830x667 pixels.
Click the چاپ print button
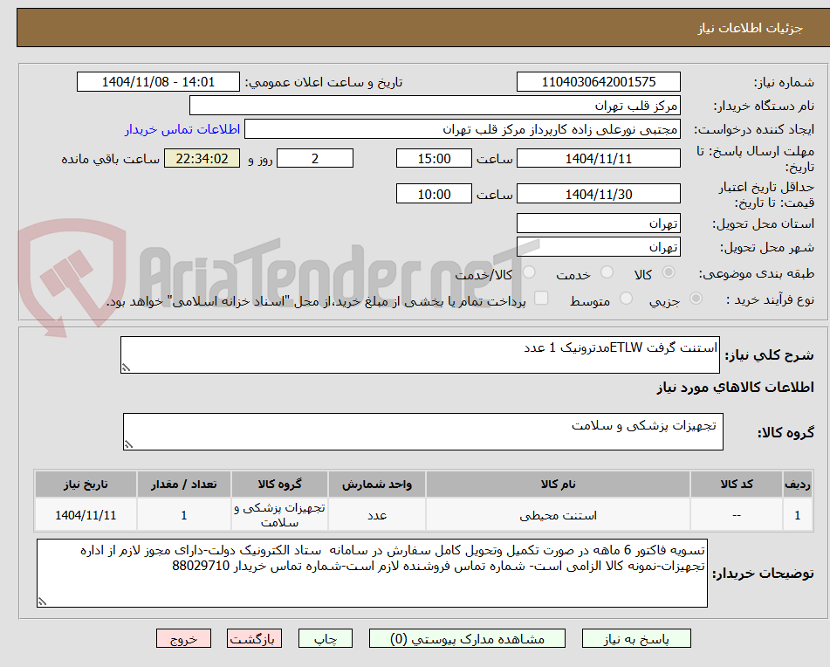pos(326,638)
